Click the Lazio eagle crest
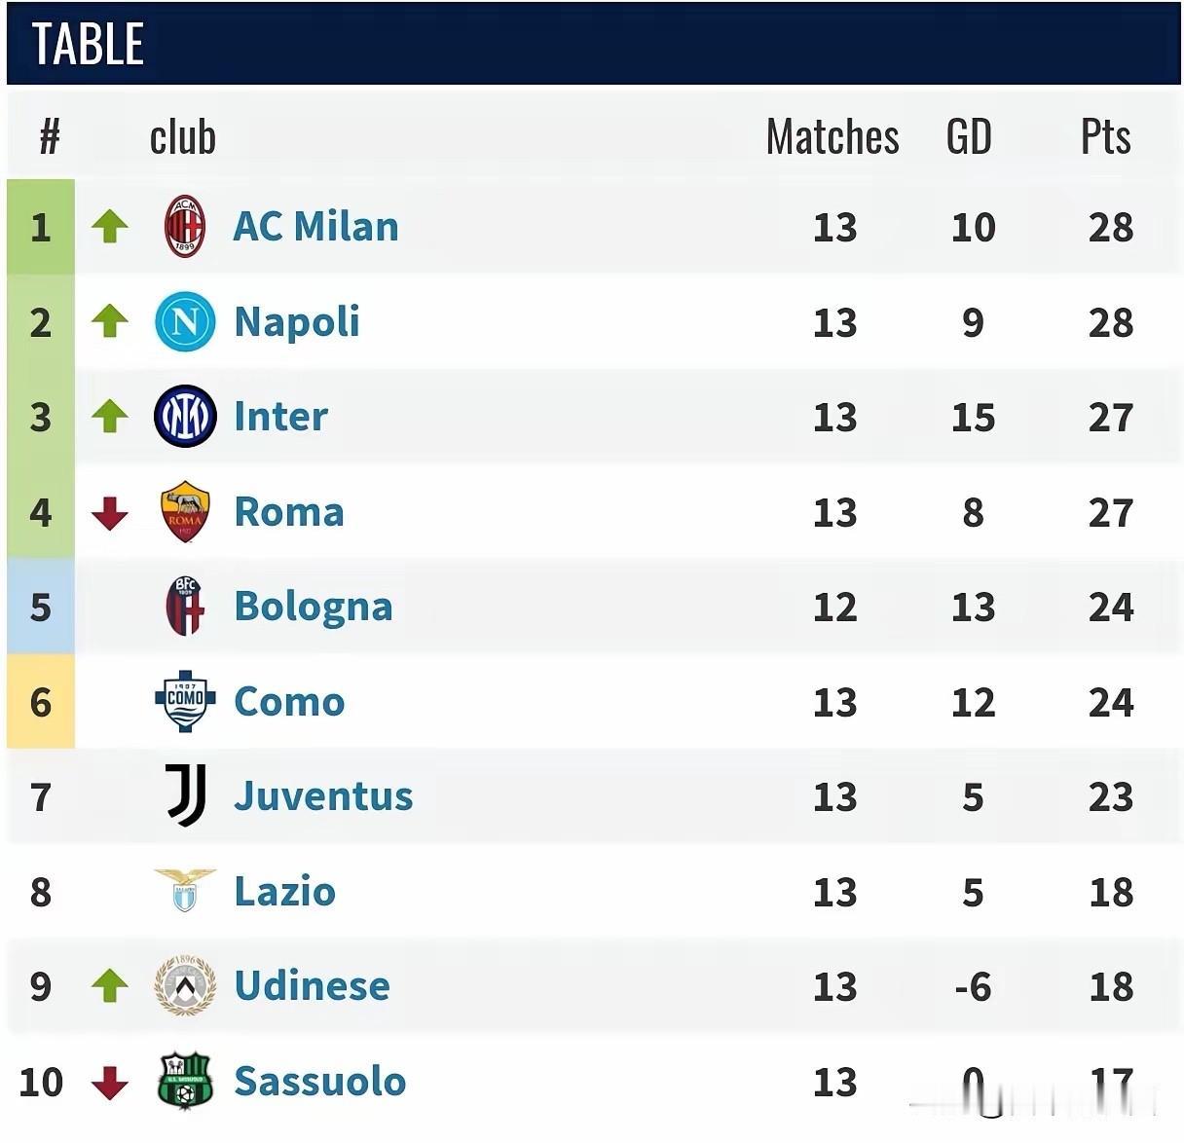 (184, 890)
